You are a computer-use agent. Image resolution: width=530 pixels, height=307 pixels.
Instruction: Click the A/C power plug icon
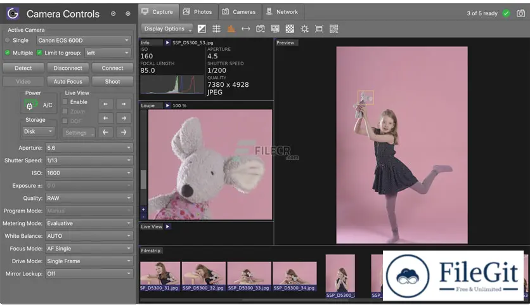pyautogui.click(x=30, y=105)
